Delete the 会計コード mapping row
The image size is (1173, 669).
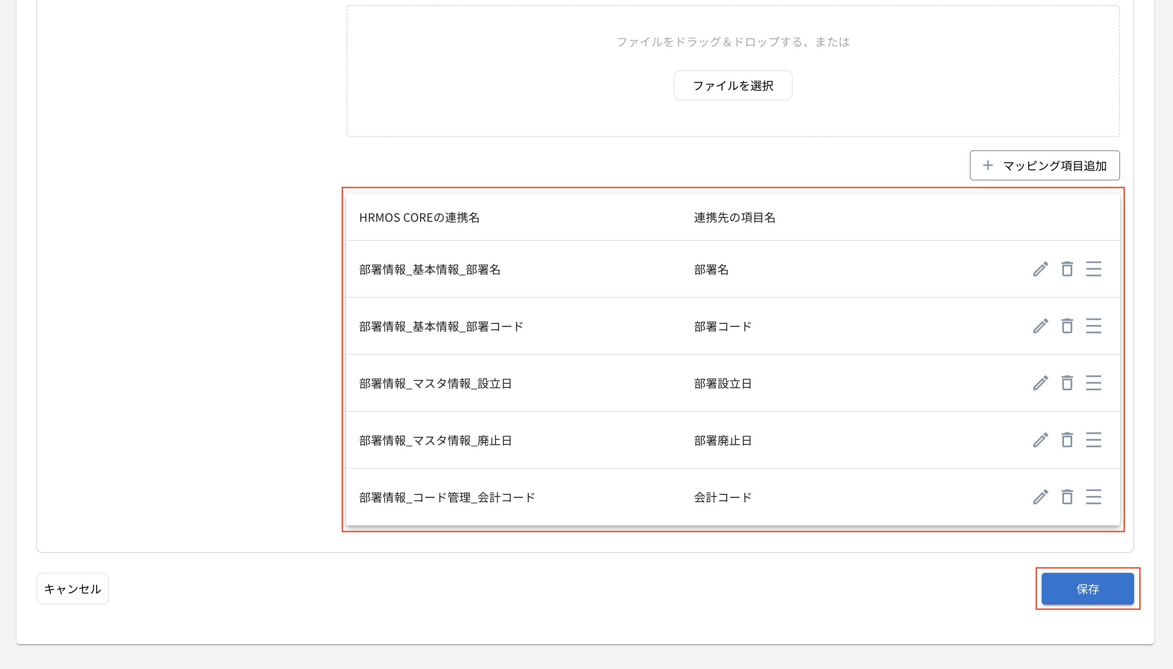point(1067,497)
